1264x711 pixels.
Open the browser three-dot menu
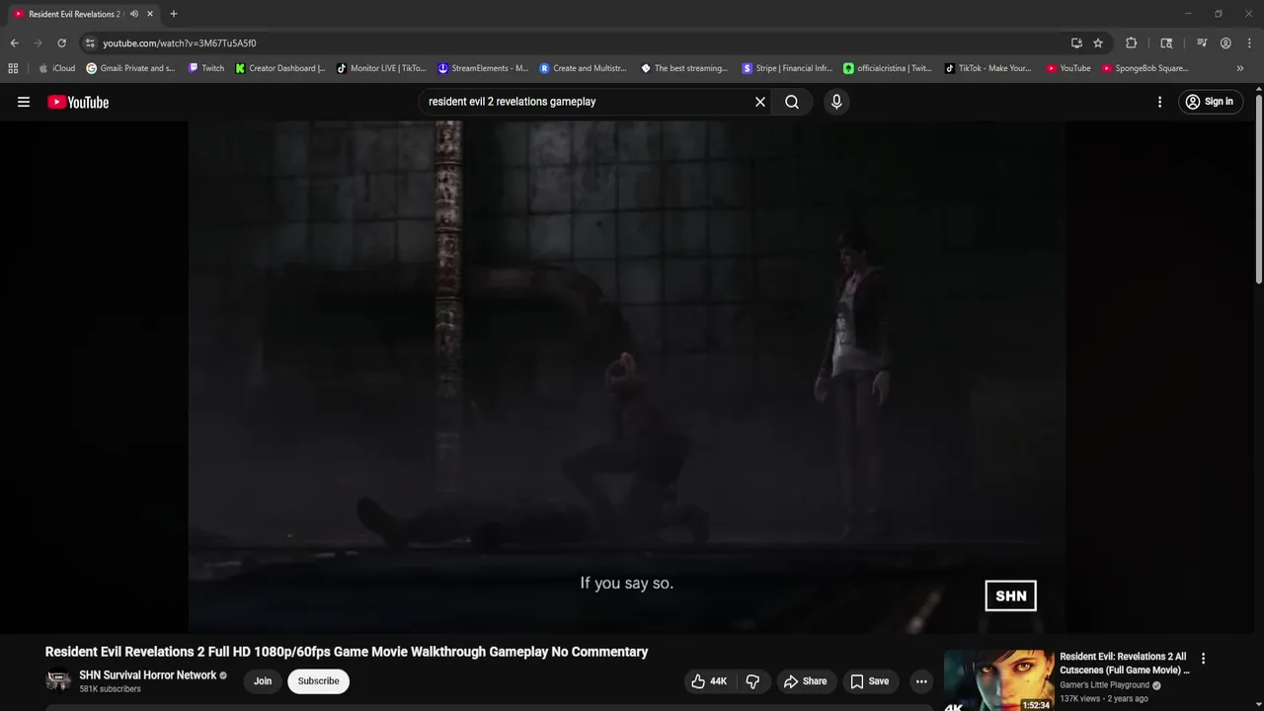1250,43
